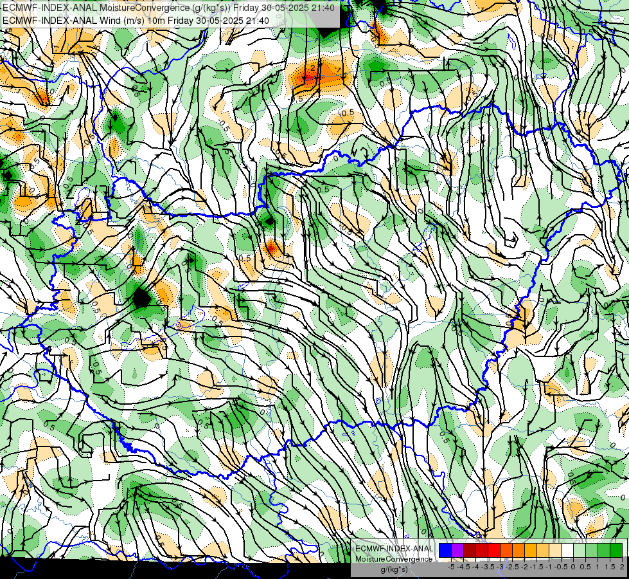The height and width of the screenshot is (579, 629).
Task: Click the MoistureConvergence title line at top
Action: [x=168, y=8]
